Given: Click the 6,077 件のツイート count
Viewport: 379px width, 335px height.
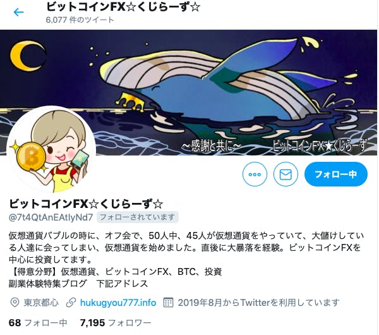Looking at the screenshot, I should point(80,20).
